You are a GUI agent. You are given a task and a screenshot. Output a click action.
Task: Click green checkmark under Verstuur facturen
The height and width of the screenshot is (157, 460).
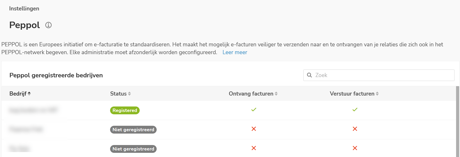coord(355,110)
